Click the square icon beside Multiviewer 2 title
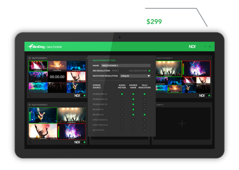239x170 pixels. coord(29,105)
